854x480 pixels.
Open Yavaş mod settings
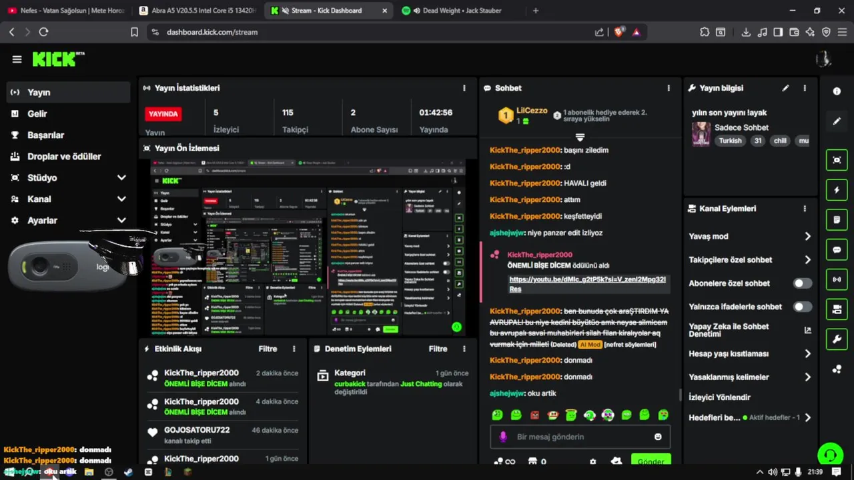(750, 237)
